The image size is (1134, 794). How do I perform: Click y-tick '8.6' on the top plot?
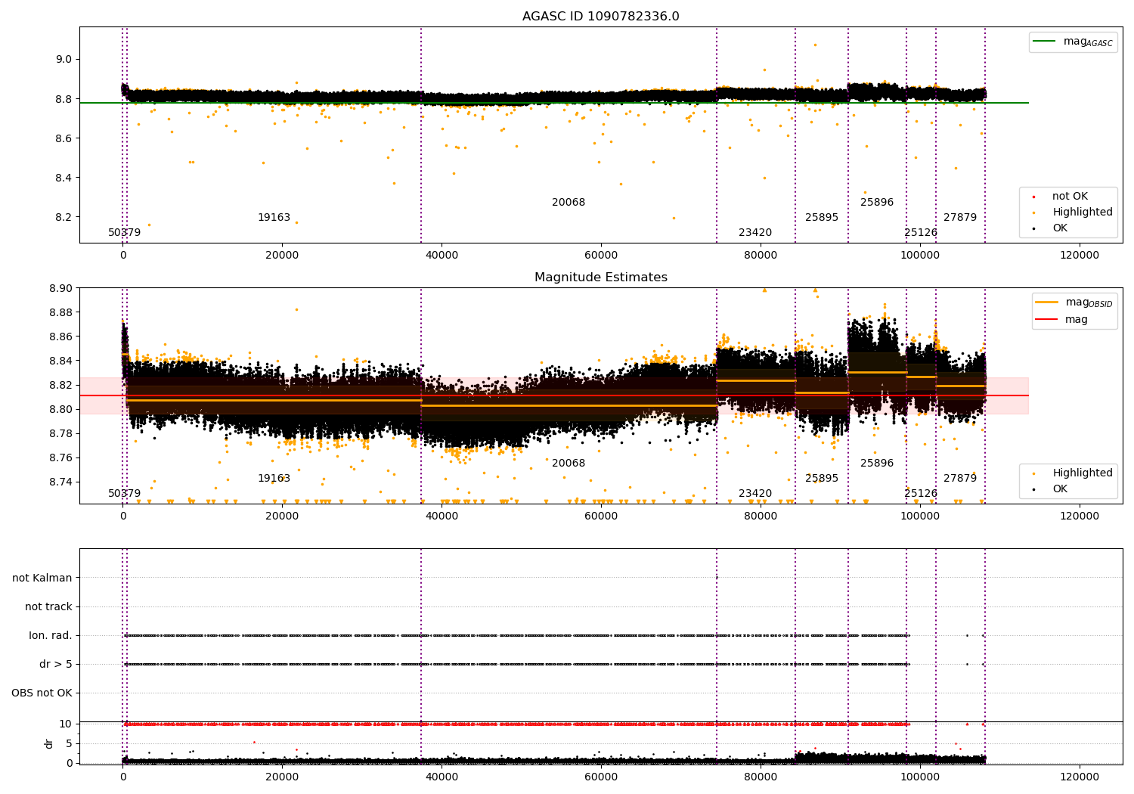64,138
